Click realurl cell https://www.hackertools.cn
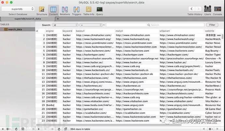Viewport: 225px width, 131px height. (132, 70)
